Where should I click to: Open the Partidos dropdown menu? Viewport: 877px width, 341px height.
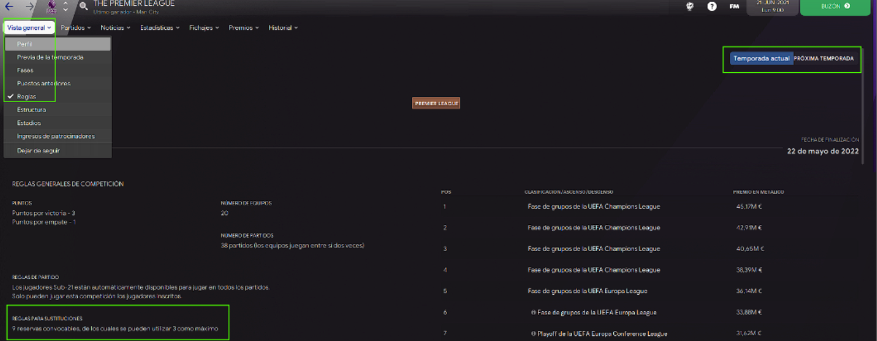coord(75,28)
